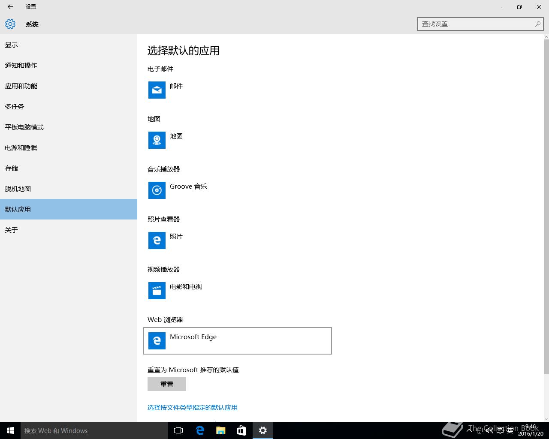
Task: Change default video player 电影和电视
Action: (x=238, y=291)
